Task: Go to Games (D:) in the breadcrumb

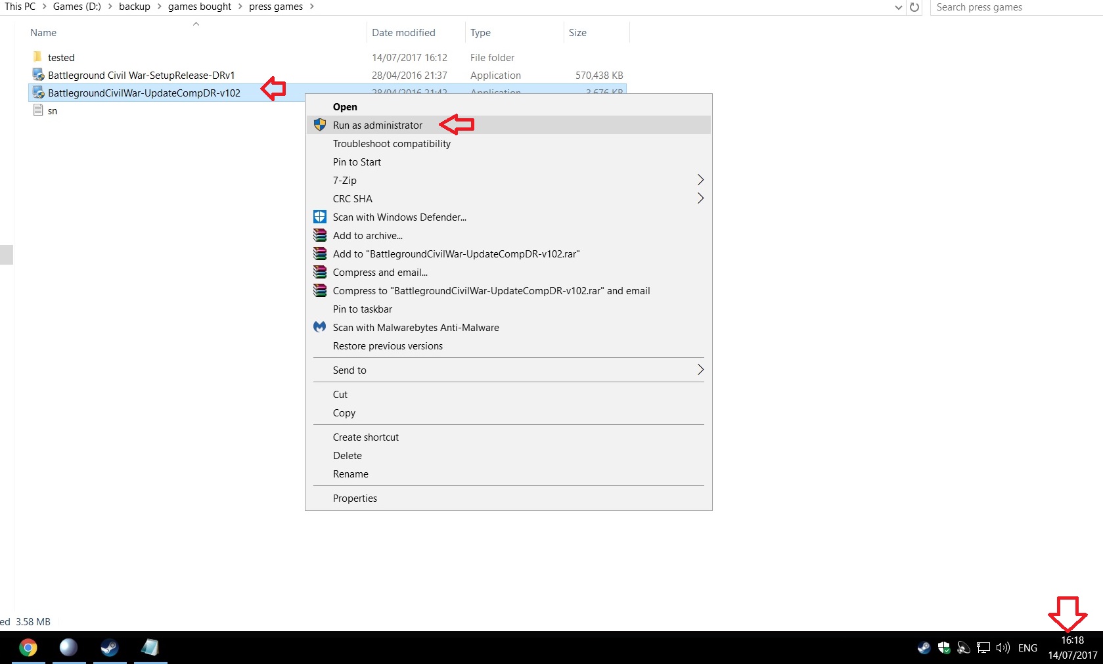Action: pyautogui.click(x=77, y=7)
